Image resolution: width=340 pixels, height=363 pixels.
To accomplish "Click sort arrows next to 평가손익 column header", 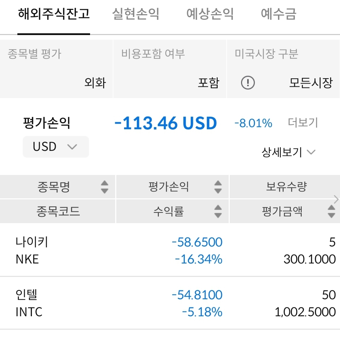I will [x=218, y=187].
